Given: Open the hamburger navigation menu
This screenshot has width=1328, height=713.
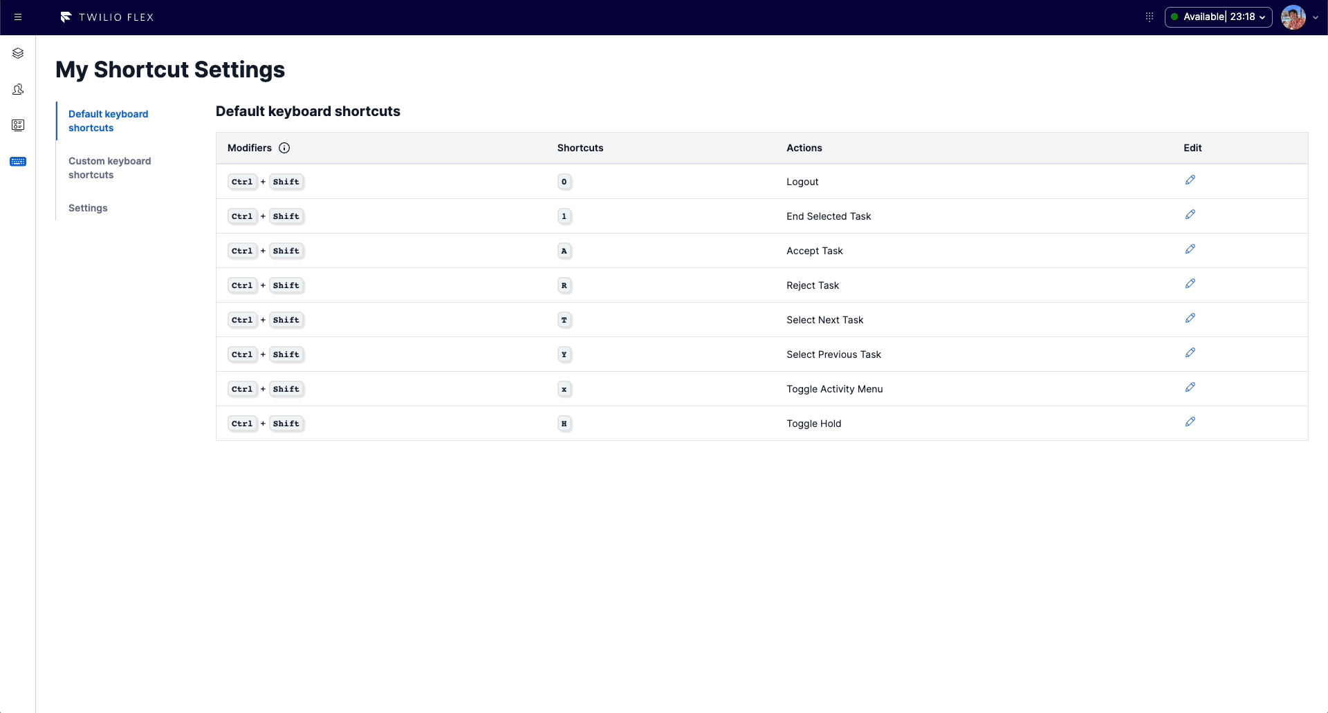Looking at the screenshot, I should [x=18, y=17].
